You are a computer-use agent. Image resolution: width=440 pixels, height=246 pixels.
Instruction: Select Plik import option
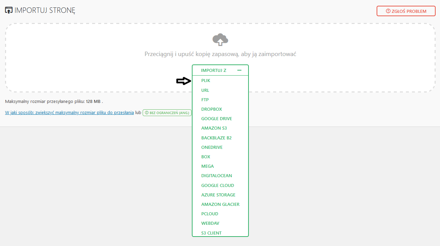206,81
